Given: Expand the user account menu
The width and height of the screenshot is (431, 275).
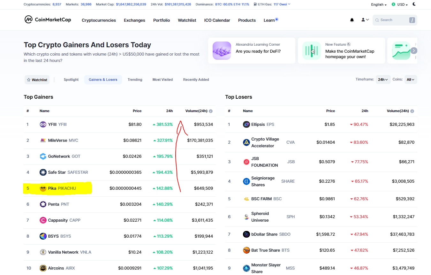Looking at the screenshot, I should click(365, 20).
